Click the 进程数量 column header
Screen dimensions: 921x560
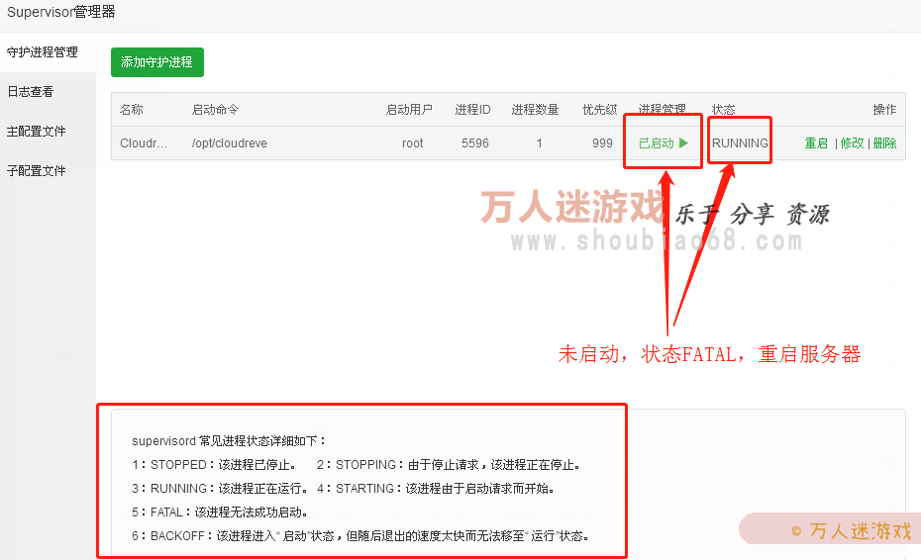pyautogui.click(x=535, y=110)
